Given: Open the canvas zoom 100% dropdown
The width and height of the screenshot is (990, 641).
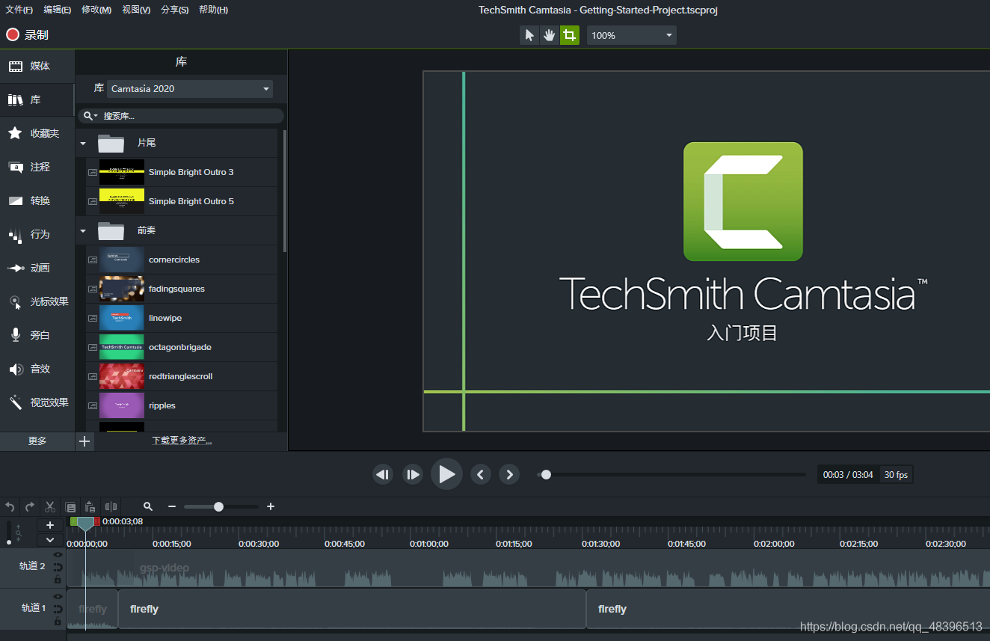Looking at the screenshot, I should click(631, 35).
